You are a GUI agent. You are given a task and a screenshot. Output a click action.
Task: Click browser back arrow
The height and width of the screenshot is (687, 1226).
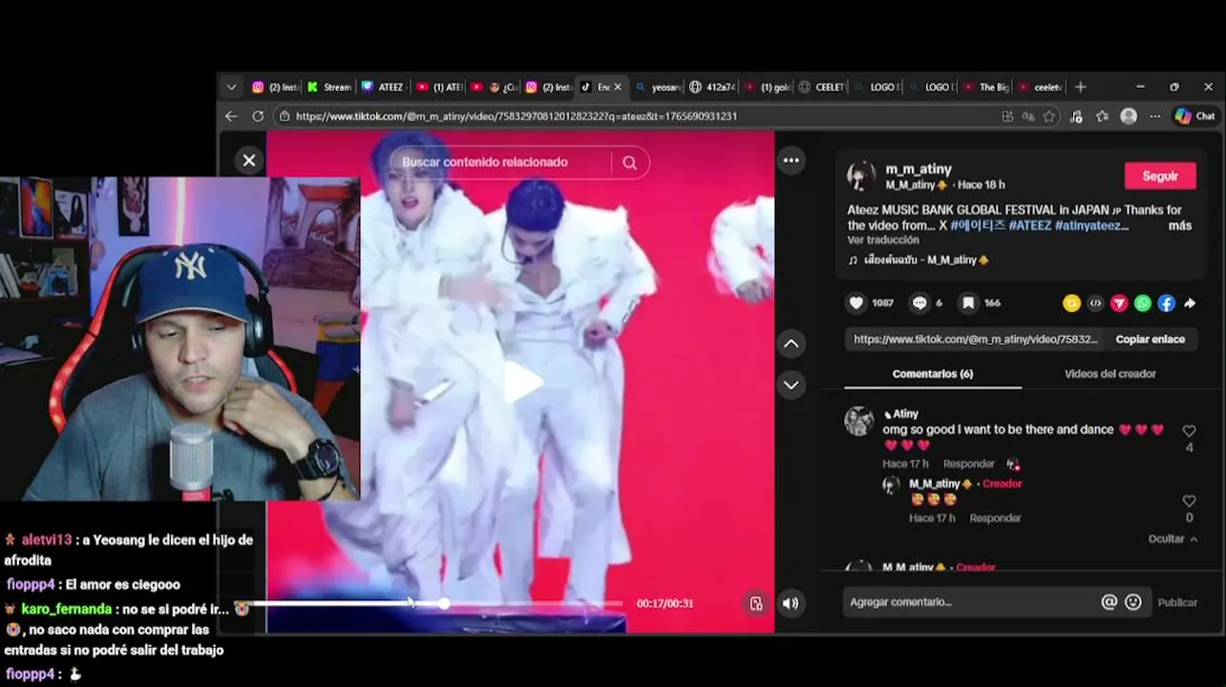click(x=231, y=116)
